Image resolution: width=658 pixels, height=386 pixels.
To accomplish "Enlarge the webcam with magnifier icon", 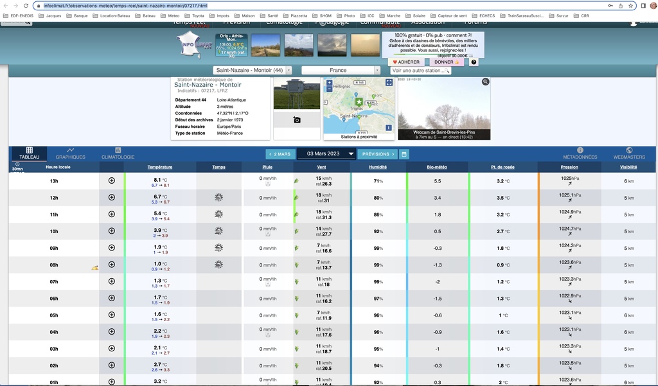I will 486,82.
